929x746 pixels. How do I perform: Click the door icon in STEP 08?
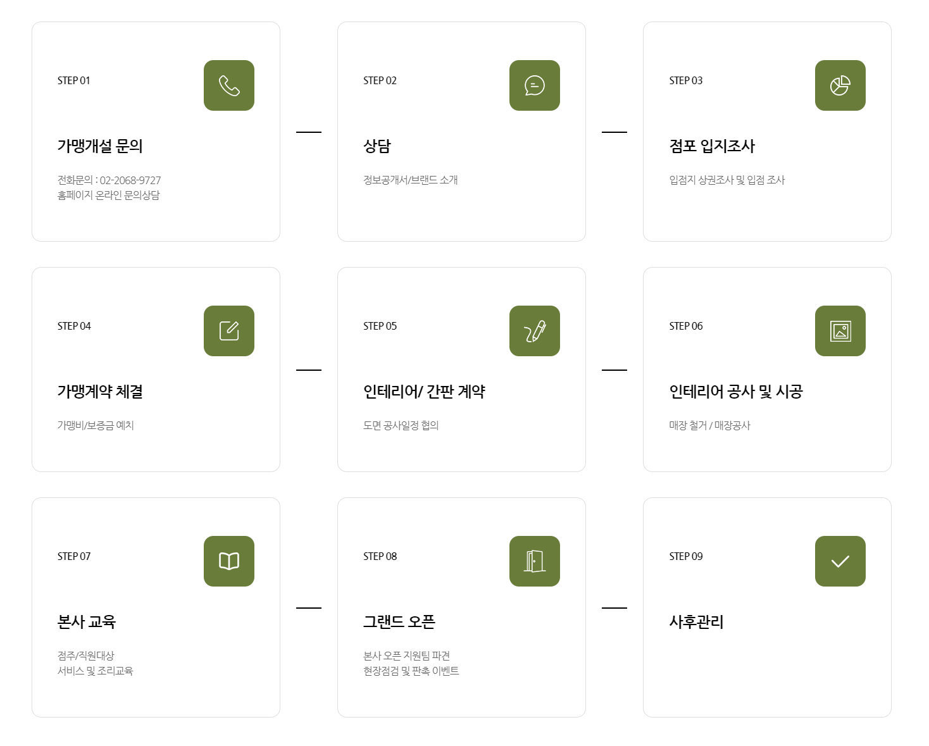click(535, 561)
